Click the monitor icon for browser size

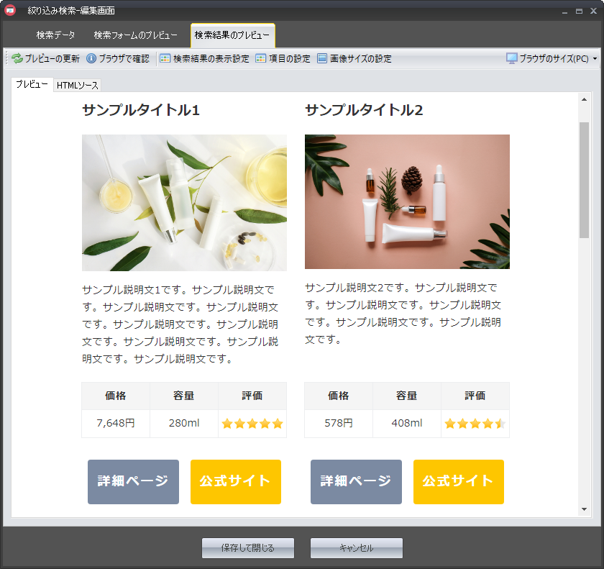[x=512, y=59]
